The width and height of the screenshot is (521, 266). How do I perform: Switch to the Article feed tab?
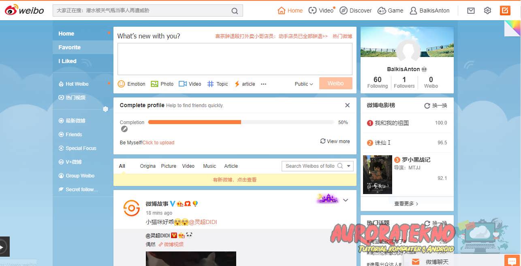(231, 166)
